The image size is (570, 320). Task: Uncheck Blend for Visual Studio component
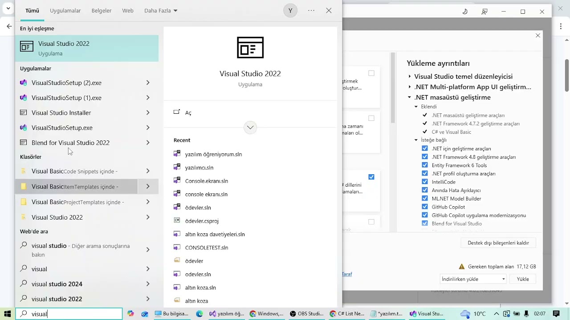click(424, 224)
